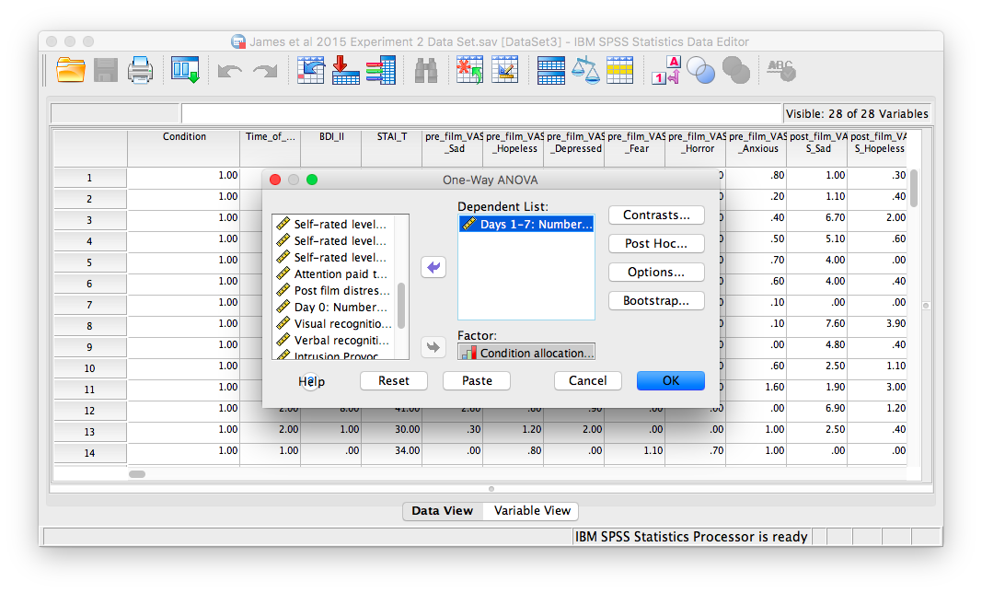
Task: Click 'IBM SPSS Statistics Processor is ready' status
Action: (691, 537)
